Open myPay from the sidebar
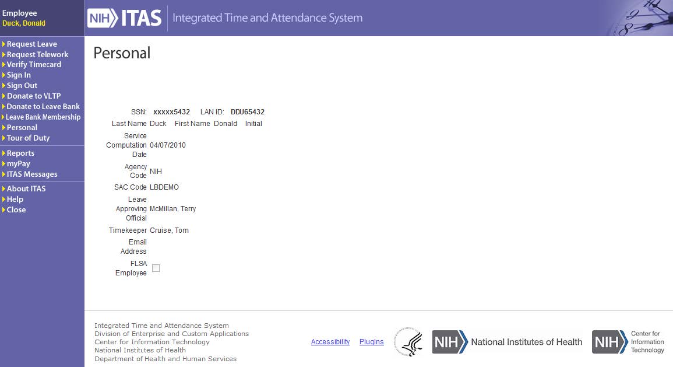The image size is (673, 367). point(19,164)
